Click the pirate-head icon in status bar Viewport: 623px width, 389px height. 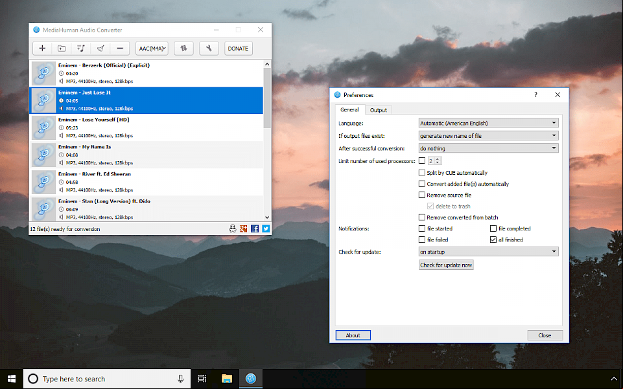click(x=233, y=228)
